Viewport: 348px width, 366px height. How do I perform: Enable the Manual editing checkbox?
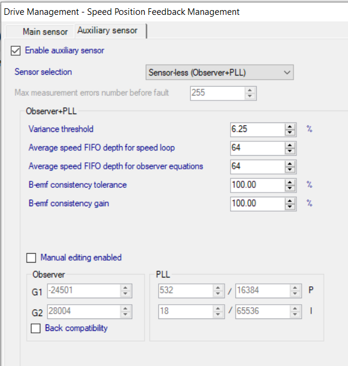click(31, 258)
